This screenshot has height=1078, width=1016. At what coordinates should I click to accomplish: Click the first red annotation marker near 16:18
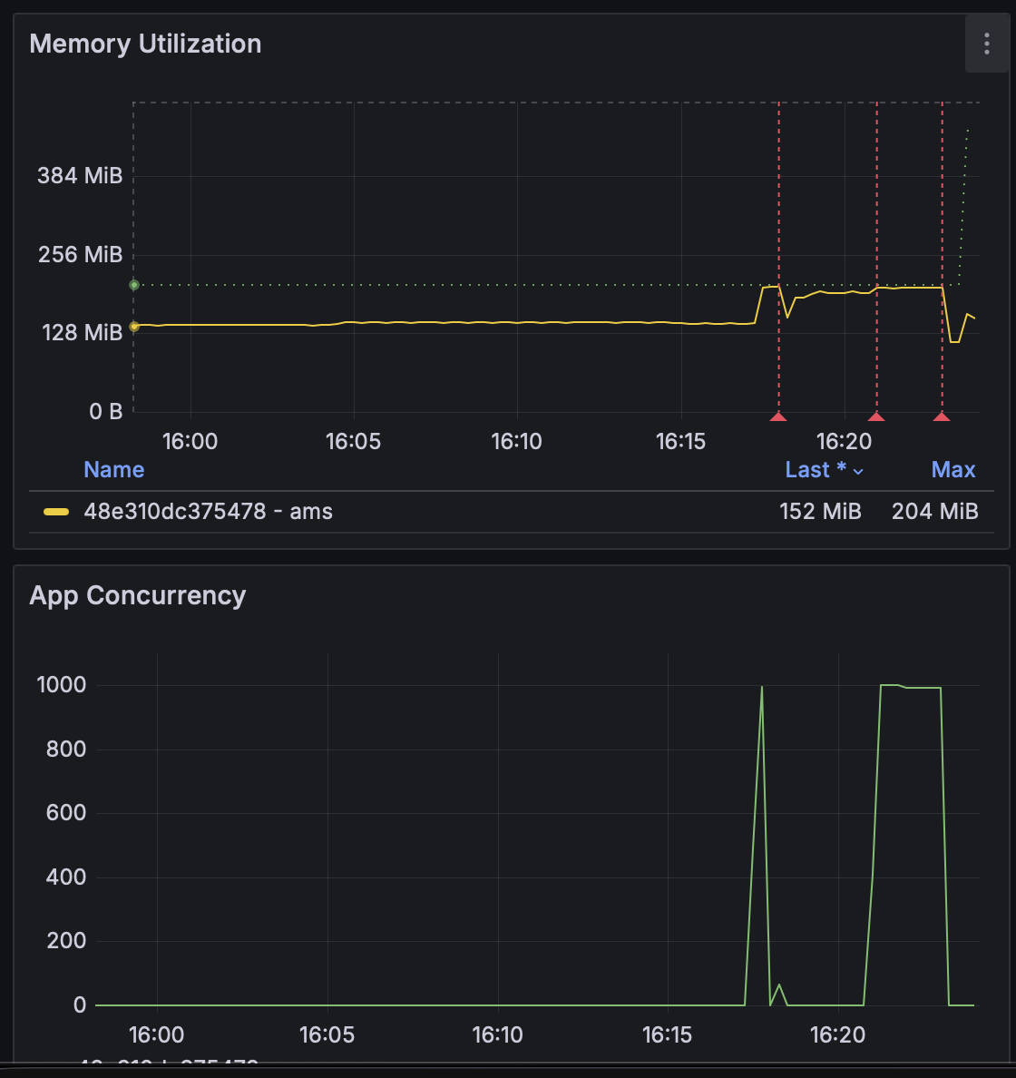(x=778, y=416)
